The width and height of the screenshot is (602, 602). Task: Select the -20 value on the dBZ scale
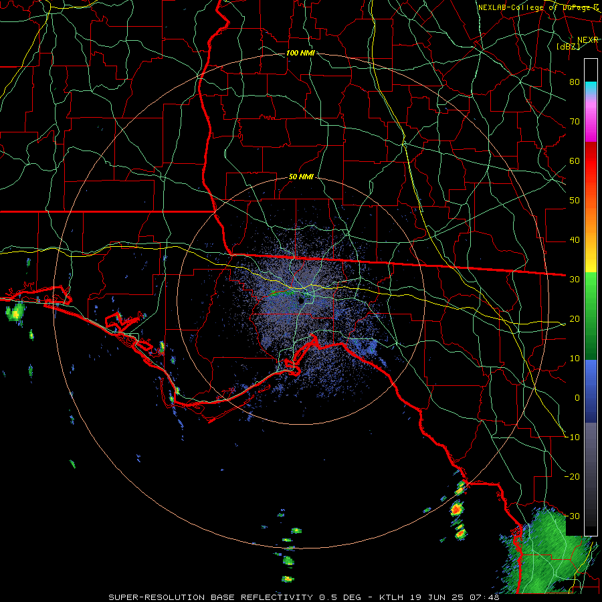tap(573, 477)
